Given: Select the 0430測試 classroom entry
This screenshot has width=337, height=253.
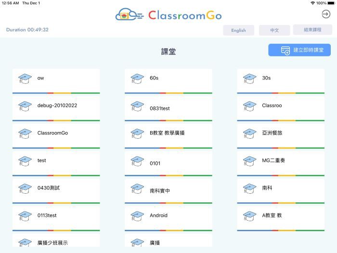Looking at the screenshot, I should [56, 188].
